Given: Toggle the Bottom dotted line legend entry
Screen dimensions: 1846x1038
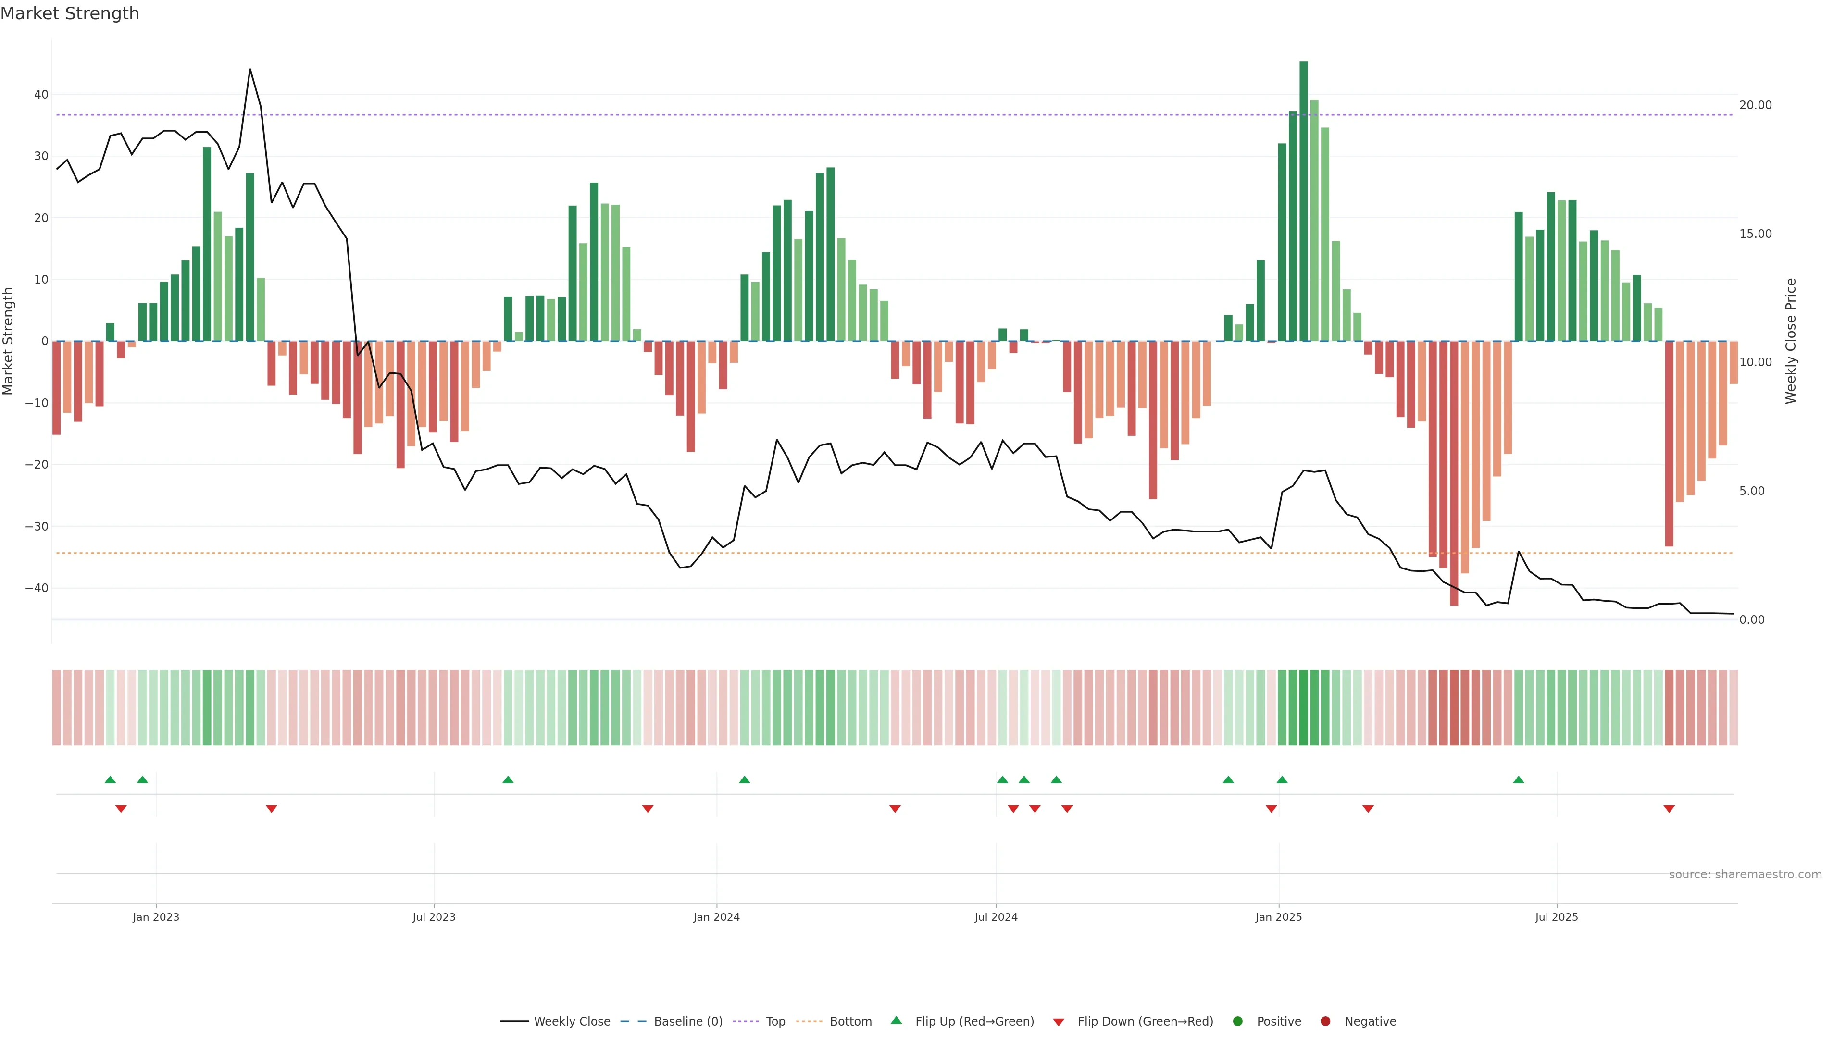Looking at the screenshot, I should [809, 1021].
